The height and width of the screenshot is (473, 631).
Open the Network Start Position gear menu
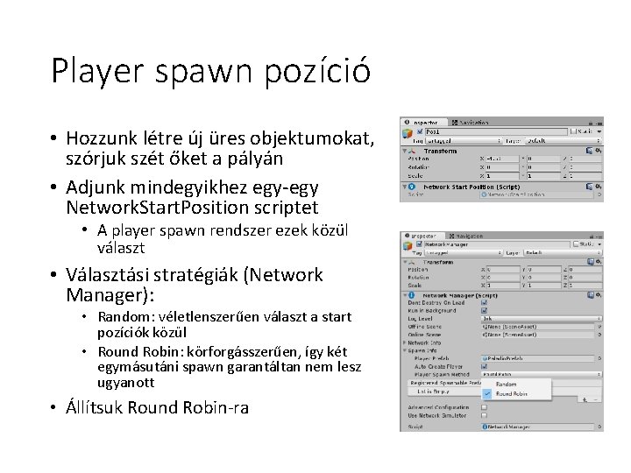pyautogui.click(x=599, y=187)
